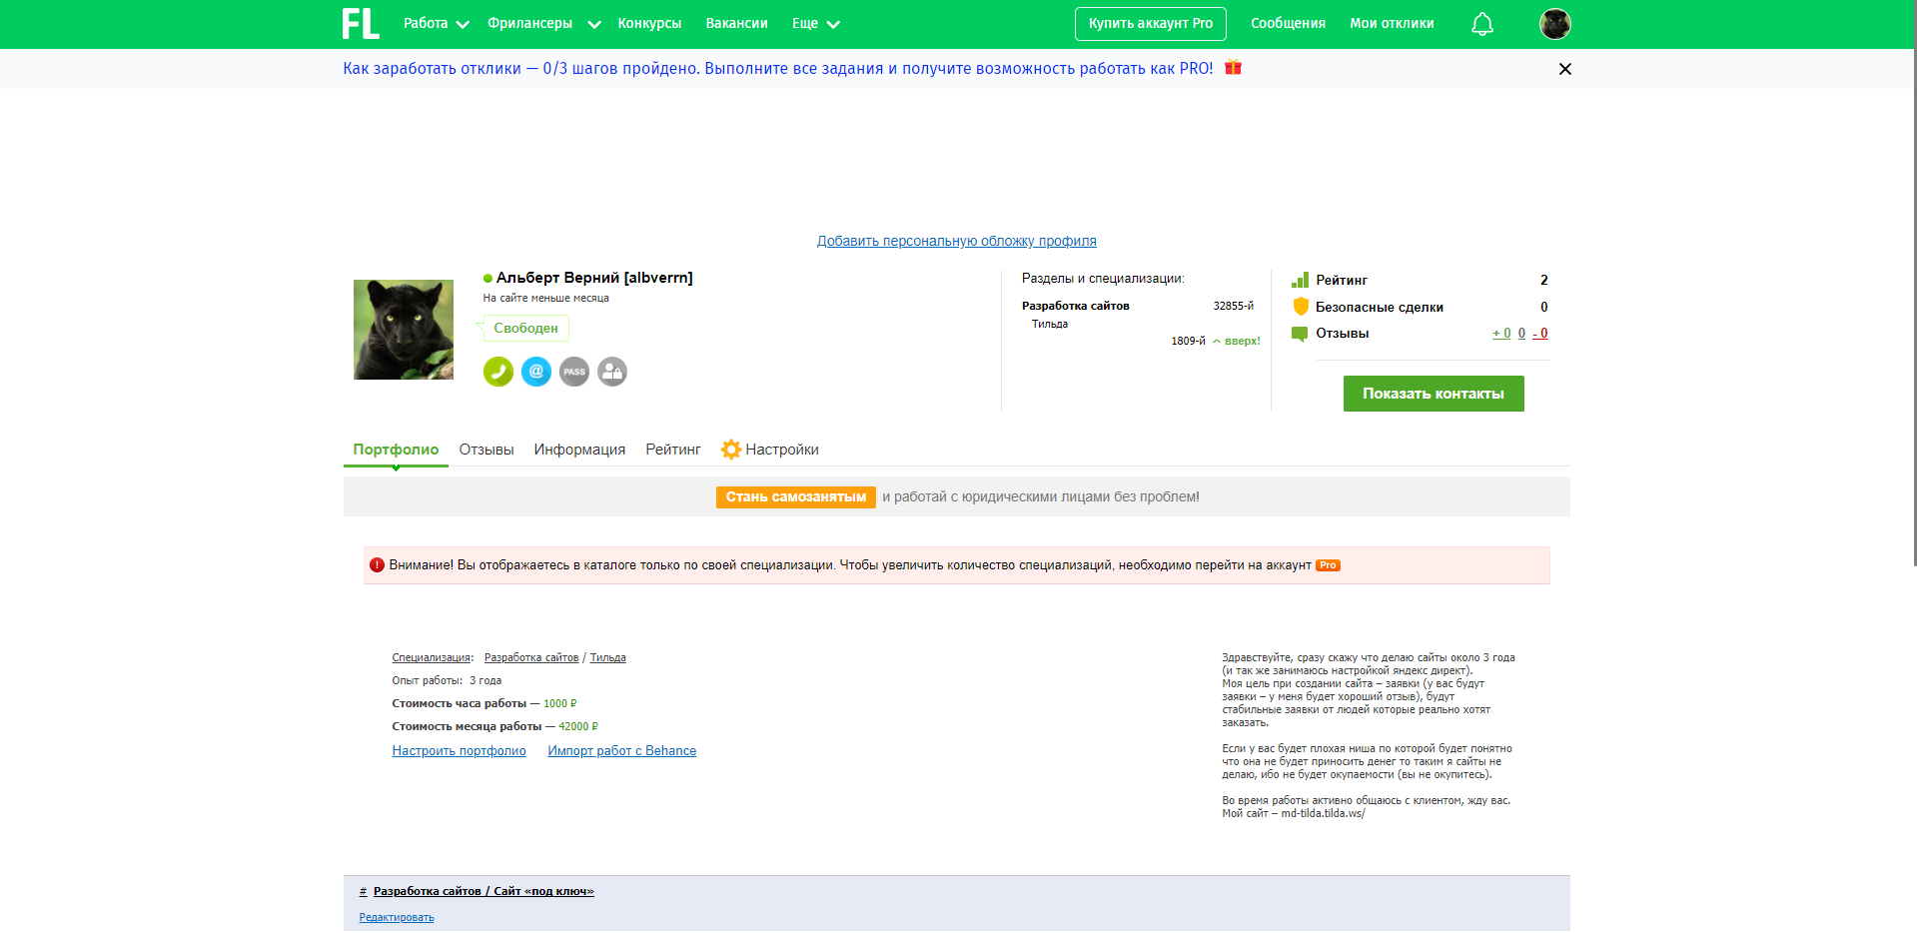Click the gray PASS verification icon
Screen dimensions: 1917x933
[x=574, y=372]
